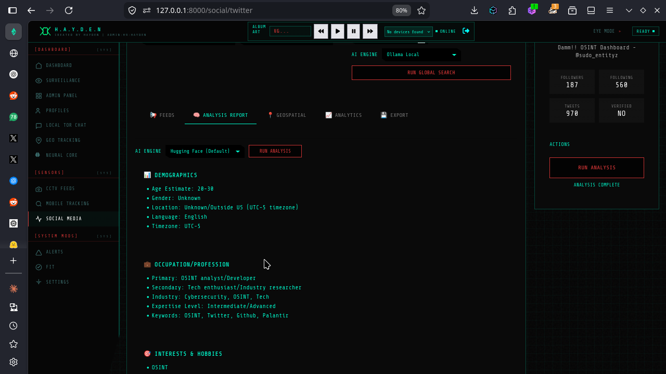Screen dimensions: 666x374
Task: Toggle the READY status control
Action: tap(645, 31)
